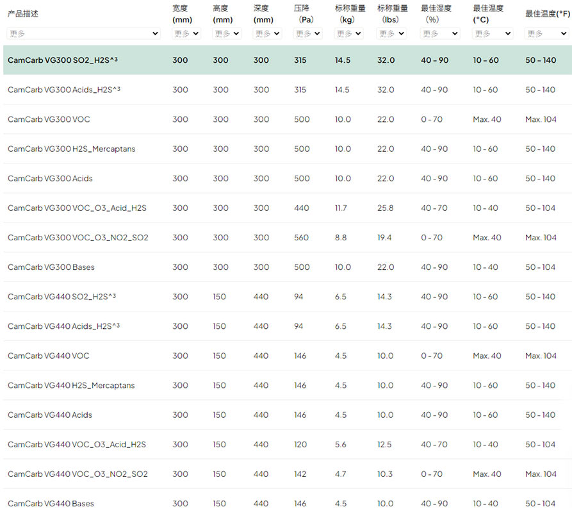Open the 高度 (mm) filter dropdown
This screenshot has height=514, width=572.
(x=227, y=33)
